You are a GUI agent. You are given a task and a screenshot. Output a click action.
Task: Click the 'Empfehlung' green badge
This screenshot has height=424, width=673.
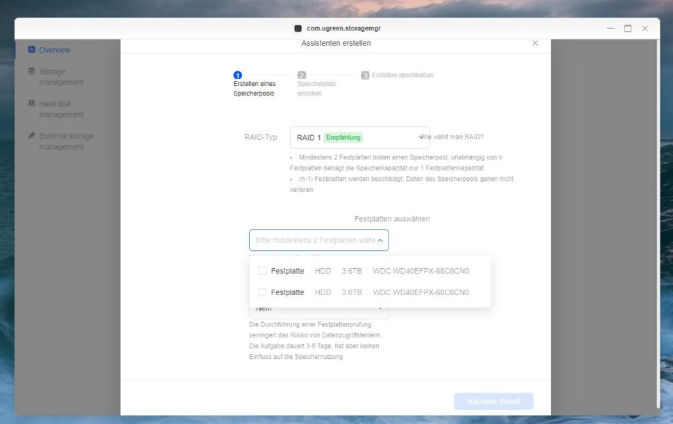[x=343, y=137]
